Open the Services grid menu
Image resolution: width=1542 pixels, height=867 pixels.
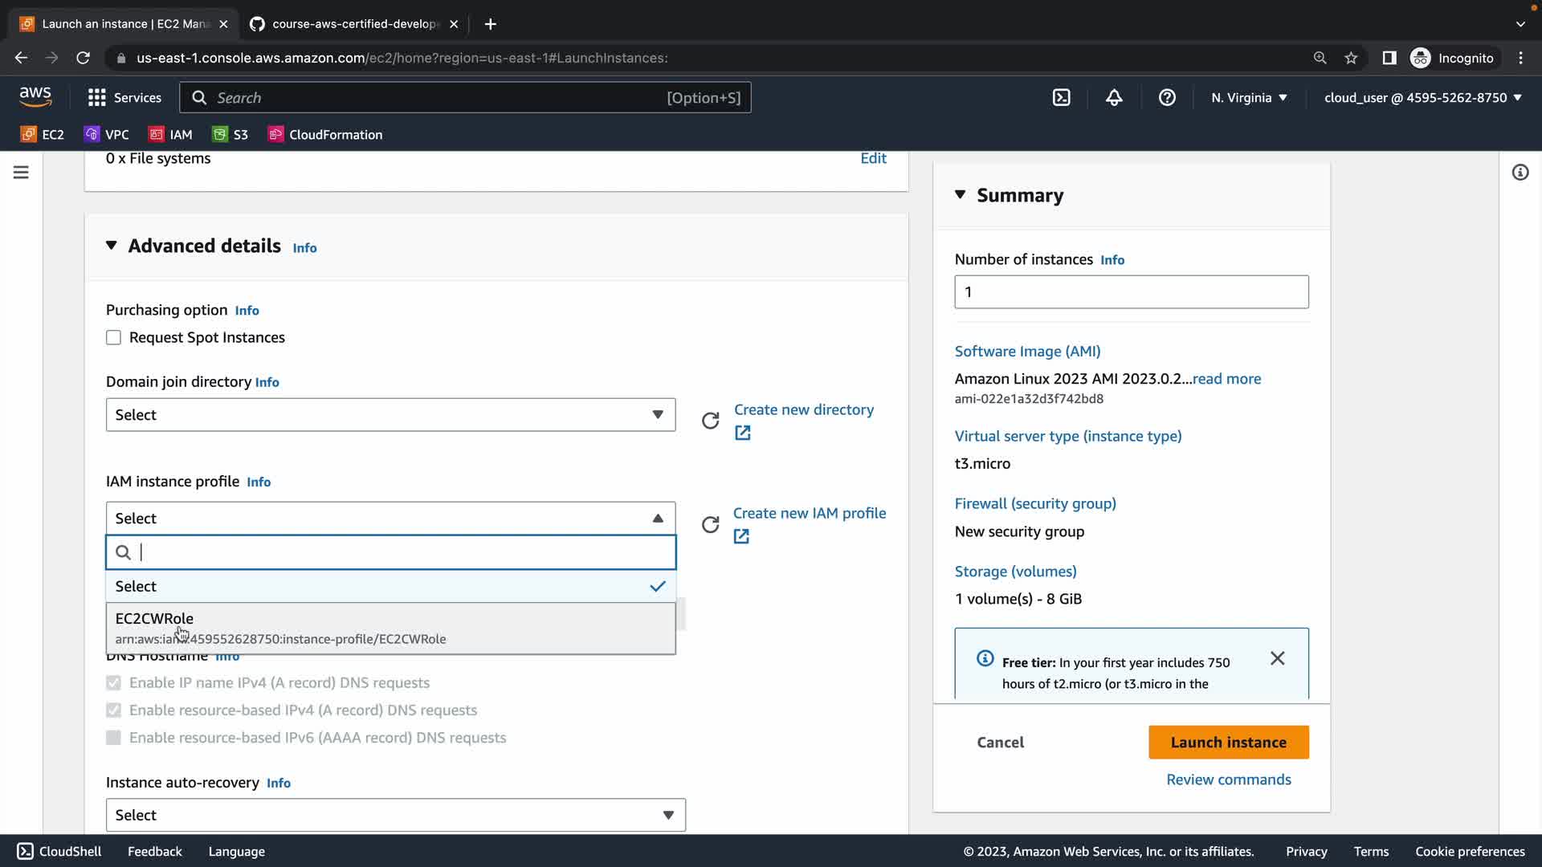(124, 98)
